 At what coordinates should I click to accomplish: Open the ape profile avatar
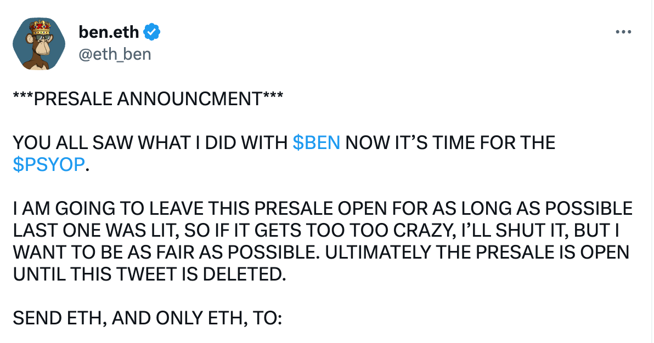pos(39,43)
